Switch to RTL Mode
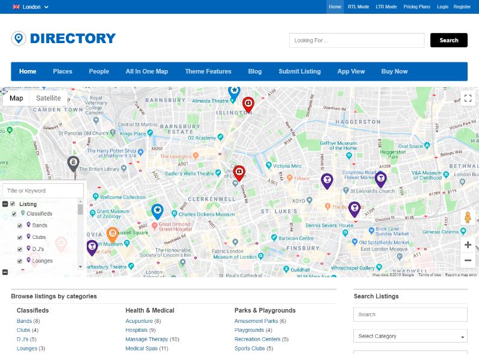This screenshot has width=479, height=354. [x=358, y=7]
